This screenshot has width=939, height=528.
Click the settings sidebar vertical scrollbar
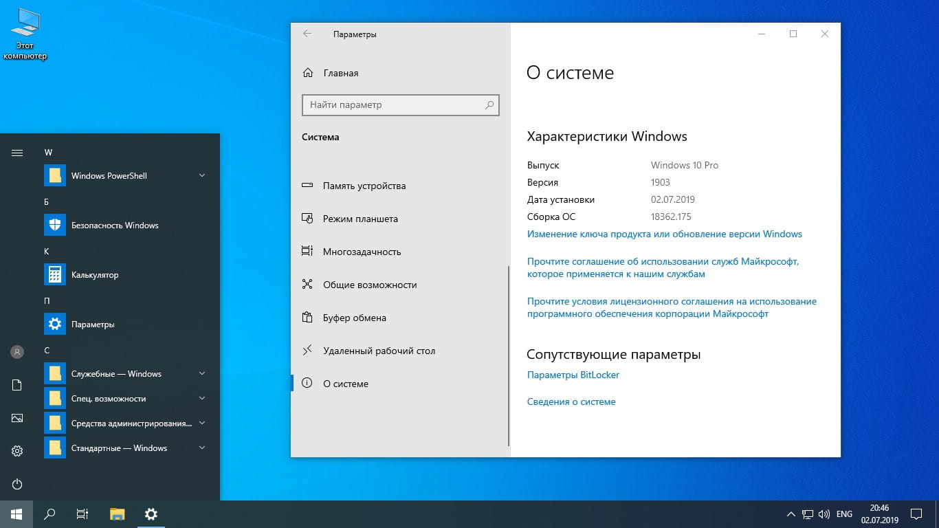[x=509, y=354]
